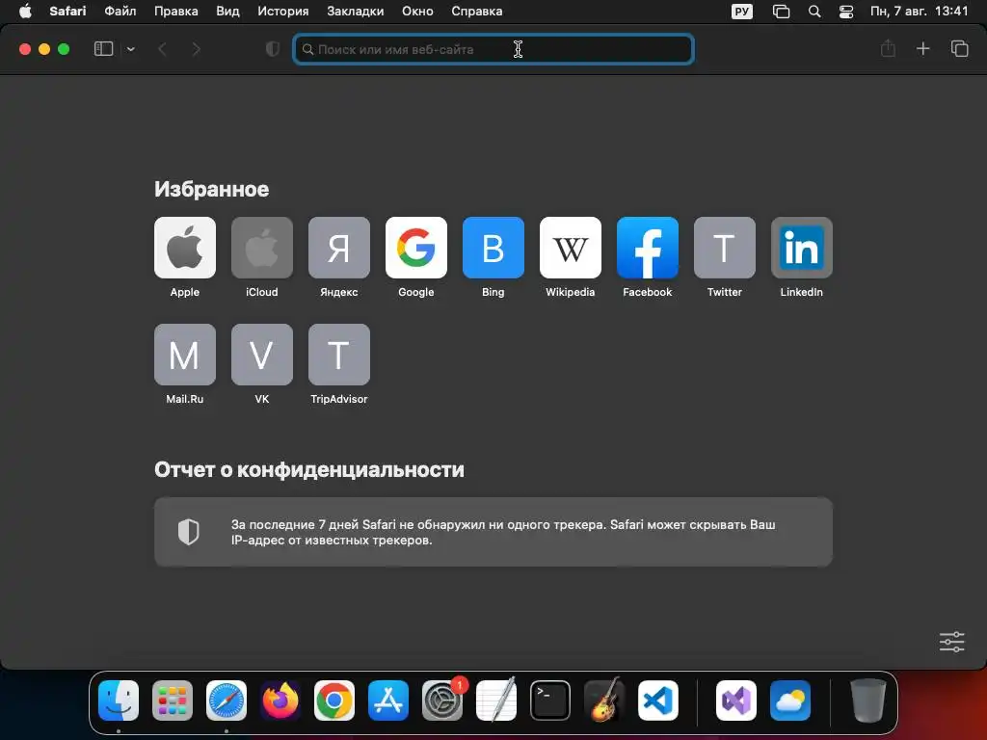Expand the tab groups dropdown arrow
Viewport: 987px width, 740px height.
click(130, 48)
